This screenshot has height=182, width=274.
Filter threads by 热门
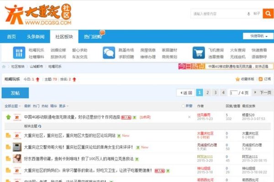click(x=36, y=106)
